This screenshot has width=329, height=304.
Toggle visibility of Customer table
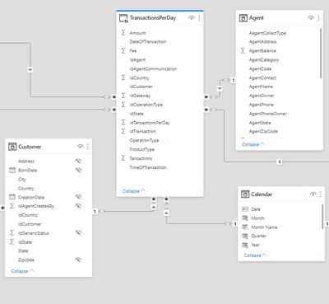point(80,147)
